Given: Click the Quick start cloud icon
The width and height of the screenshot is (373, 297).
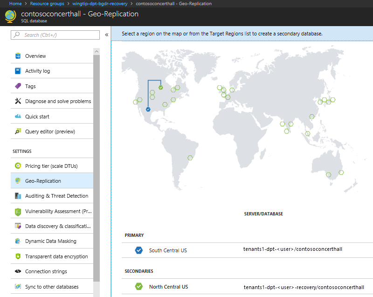Looking at the screenshot, I should pyautogui.click(x=18, y=116).
